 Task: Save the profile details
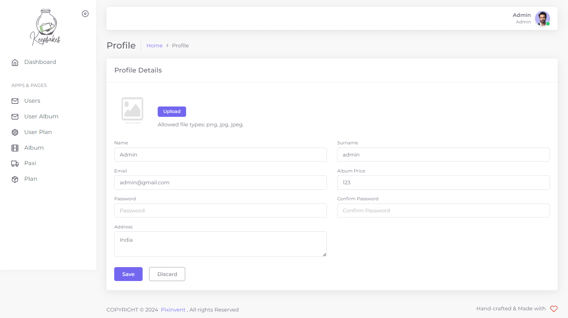point(128,274)
